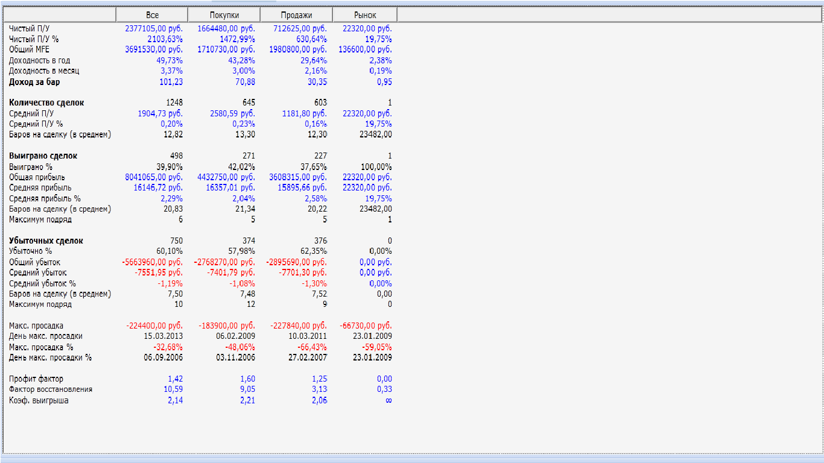
Task: Click the "Убыточных сделок" heading
Action: (46, 241)
